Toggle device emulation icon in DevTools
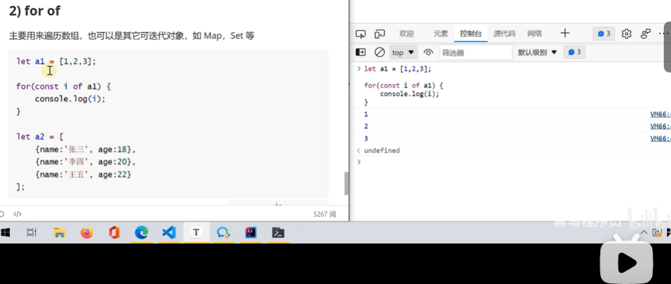The image size is (671, 284). [x=379, y=34]
